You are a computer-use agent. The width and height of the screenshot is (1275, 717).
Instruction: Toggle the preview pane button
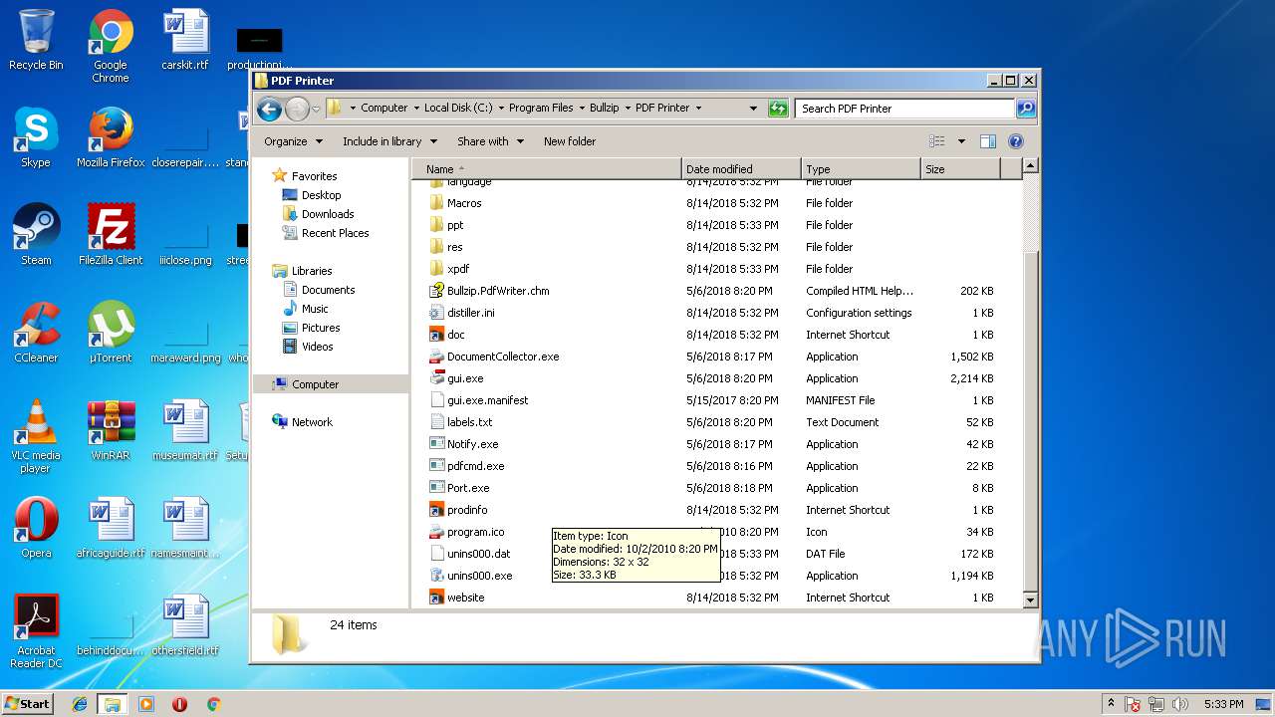[987, 141]
